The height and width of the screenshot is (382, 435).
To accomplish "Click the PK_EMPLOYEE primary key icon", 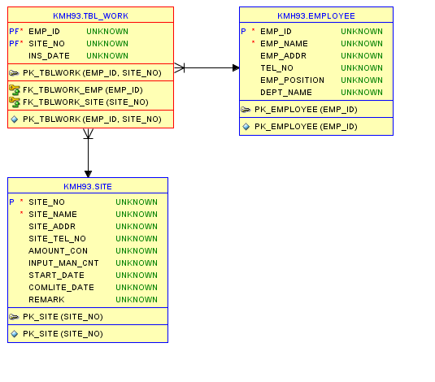I will [246, 110].
